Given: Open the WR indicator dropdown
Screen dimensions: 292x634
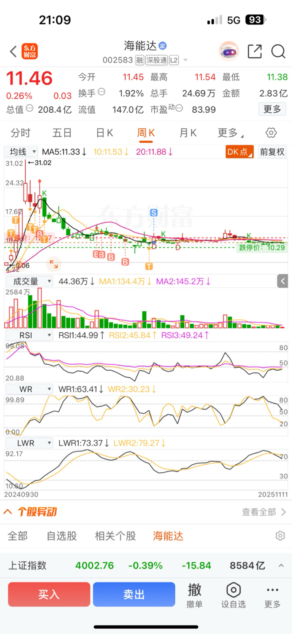Looking at the screenshot, I should (x=29, y=389).
